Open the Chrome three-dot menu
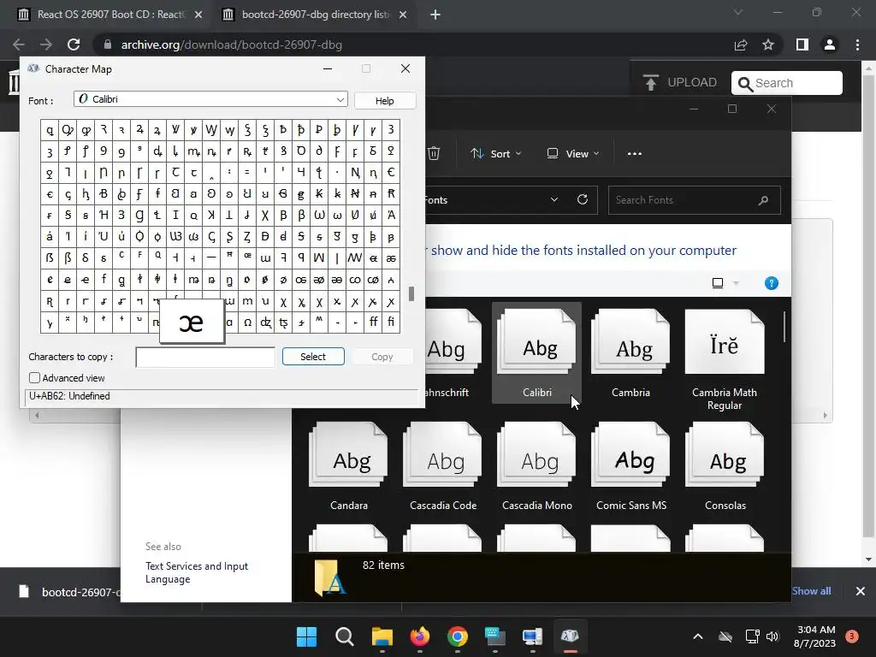This screenshot has width=876, height=657. coord(857,44)
